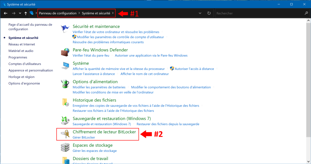Click Modifier les paramètres de contrôle de compte
This screenshot has height=164, width=311.
coord(120,37)
